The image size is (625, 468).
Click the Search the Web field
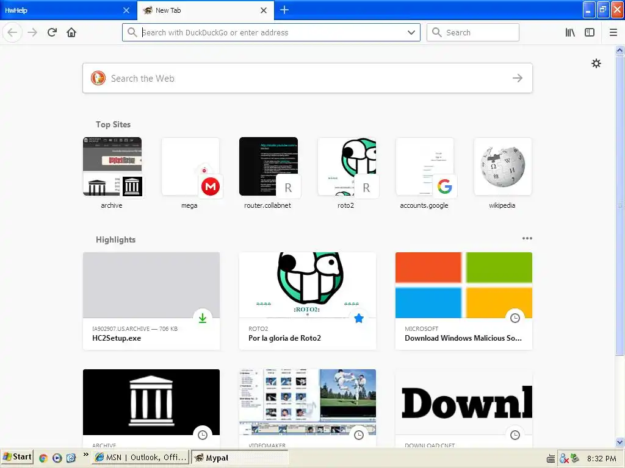[308, 78]
